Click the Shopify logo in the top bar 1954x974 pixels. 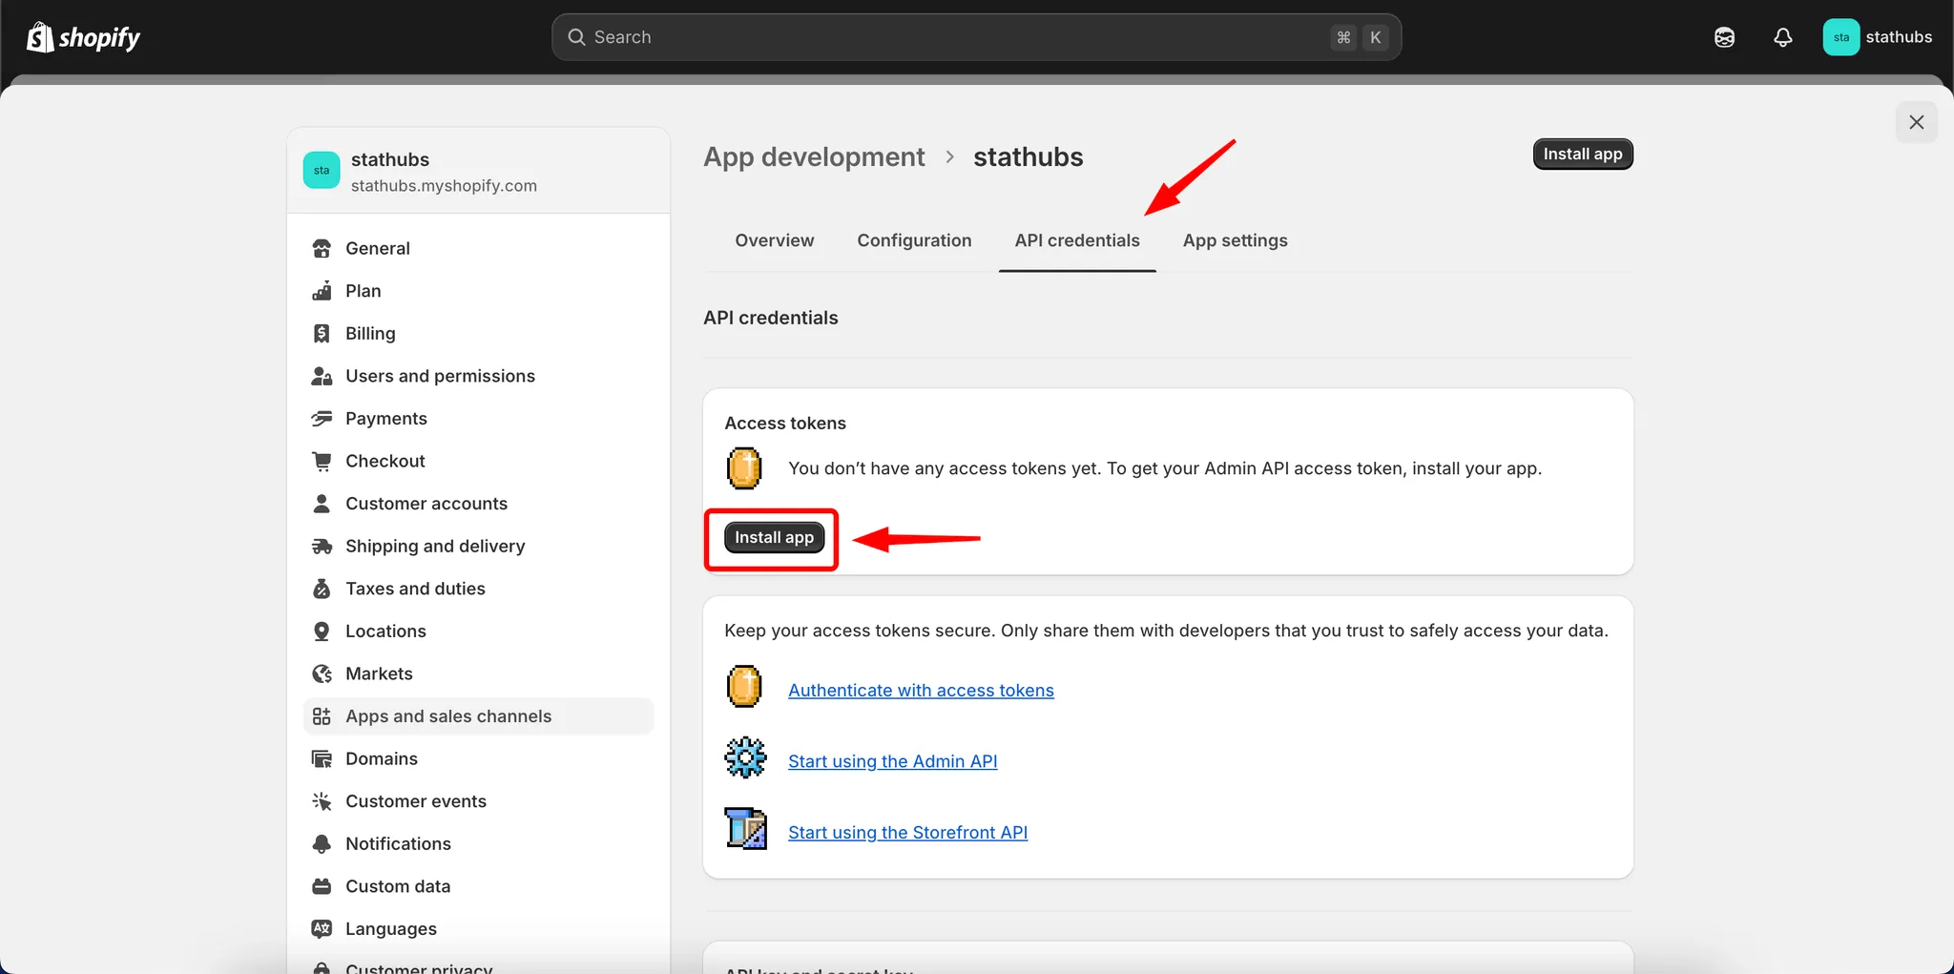click(83, 37)
